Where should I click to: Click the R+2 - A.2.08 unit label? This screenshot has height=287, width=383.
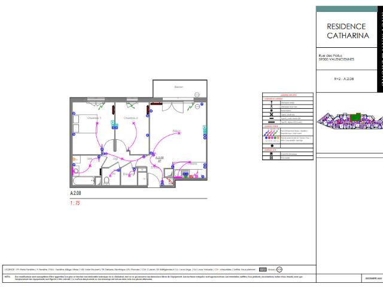pos(344,79)
